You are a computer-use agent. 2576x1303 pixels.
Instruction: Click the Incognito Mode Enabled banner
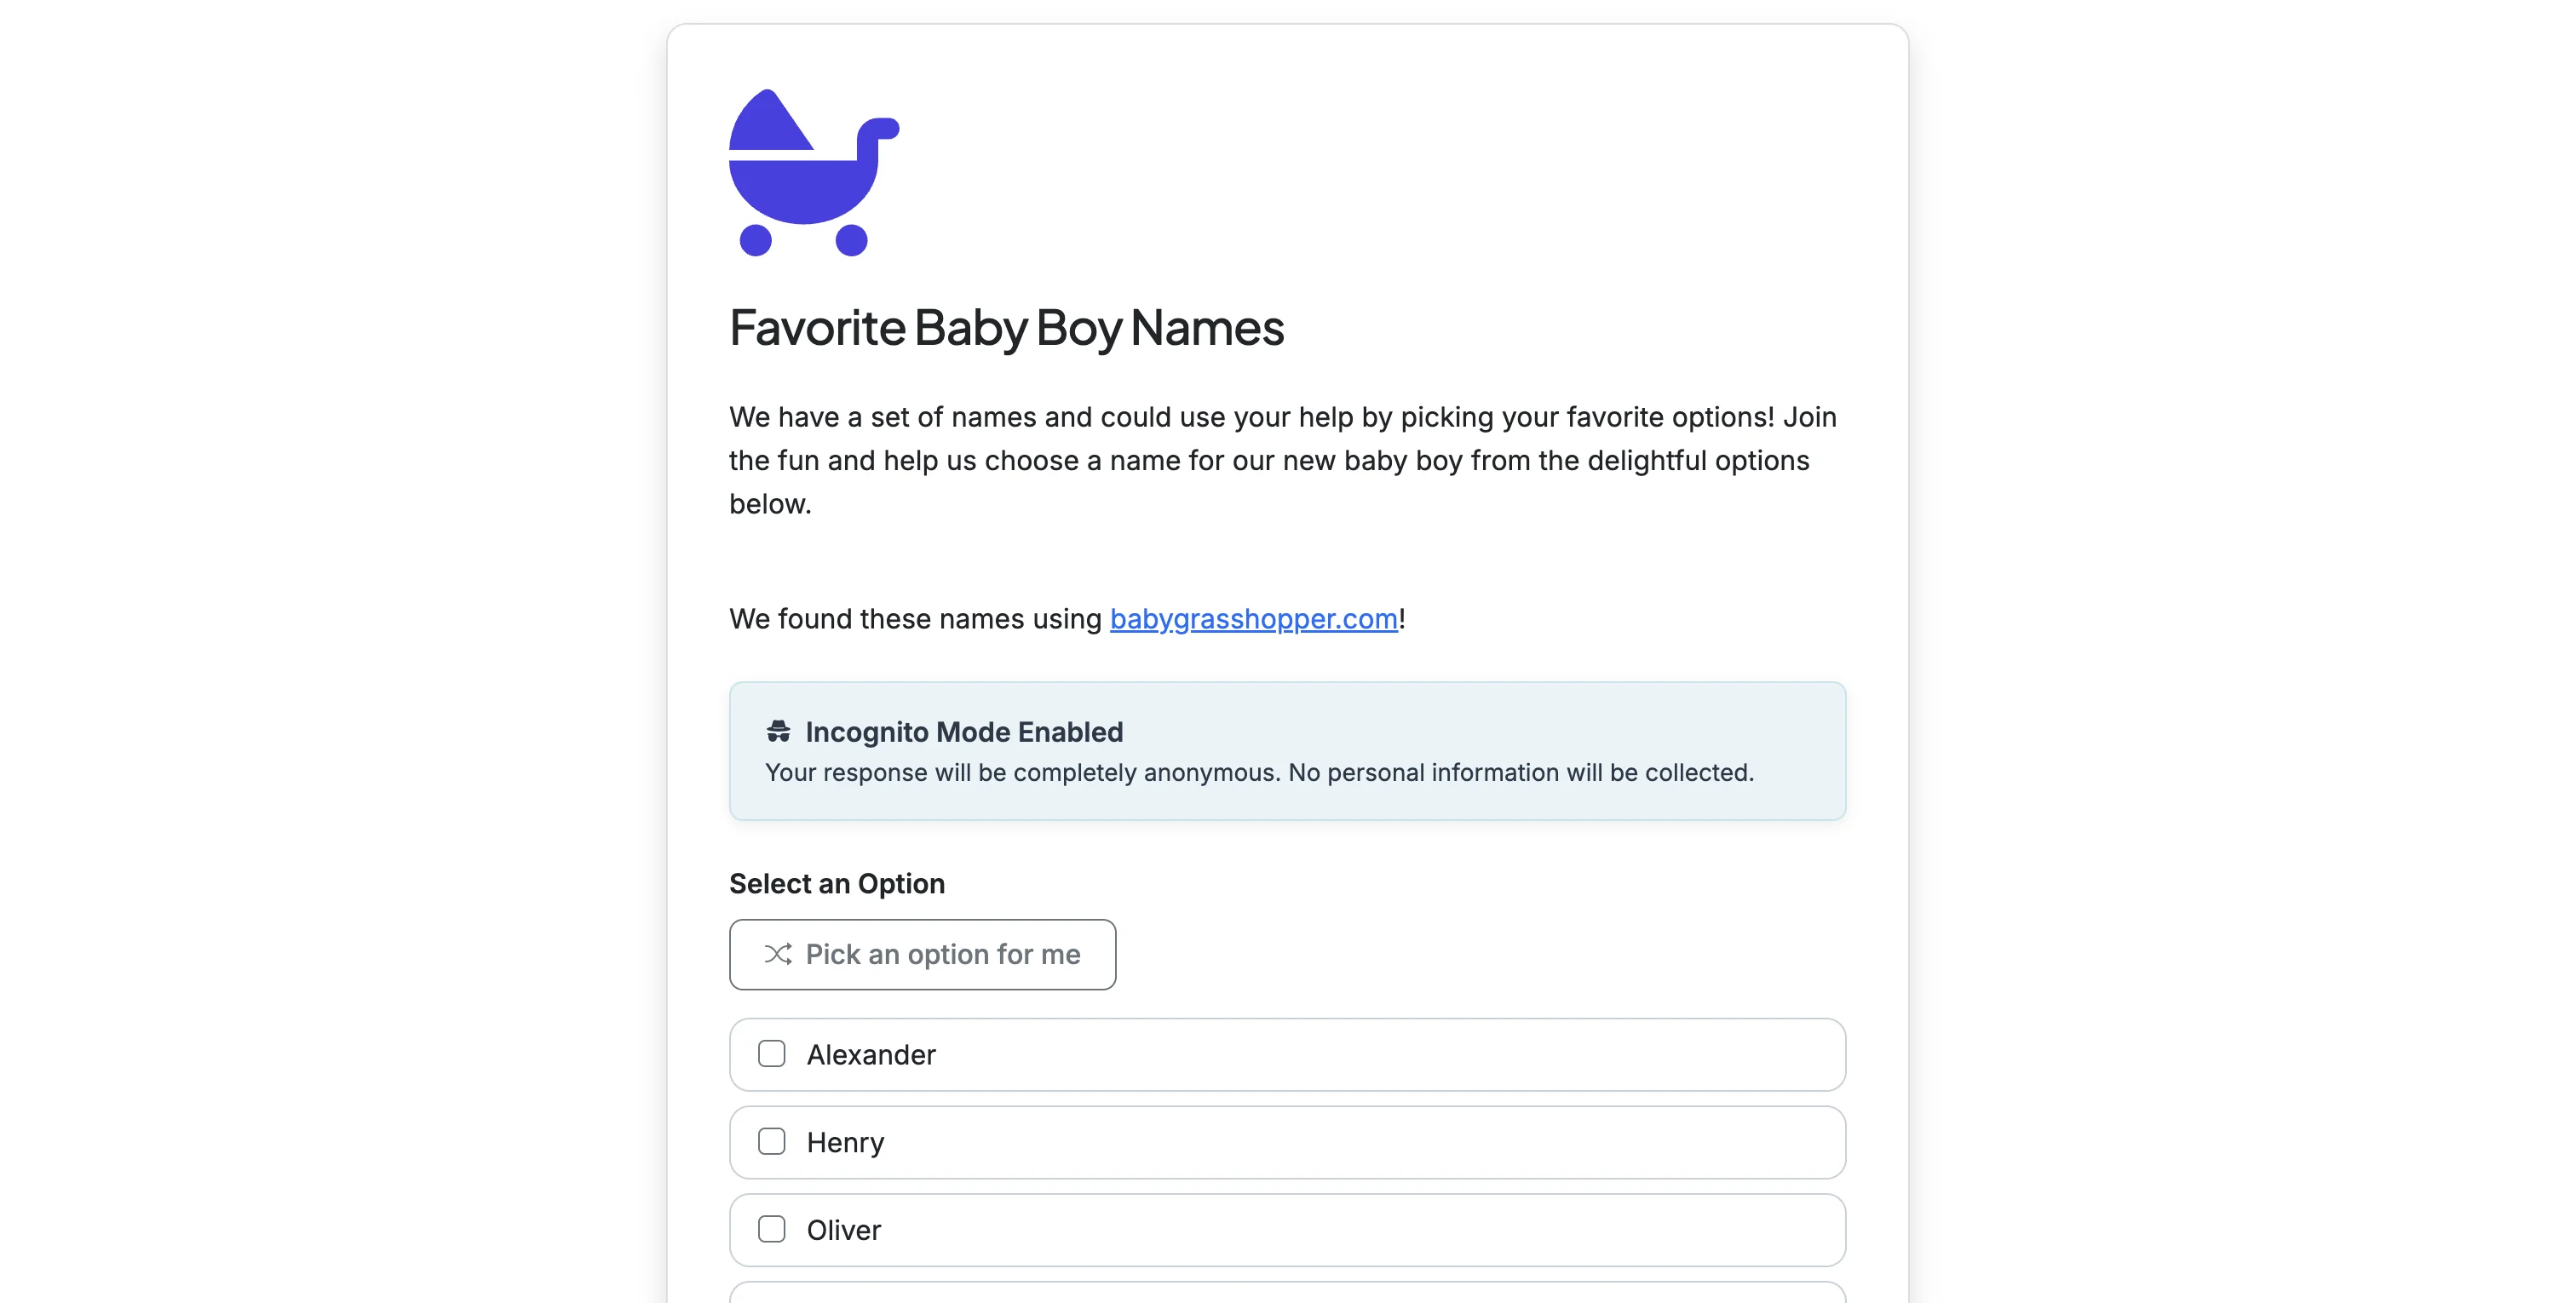point(1286,750)
